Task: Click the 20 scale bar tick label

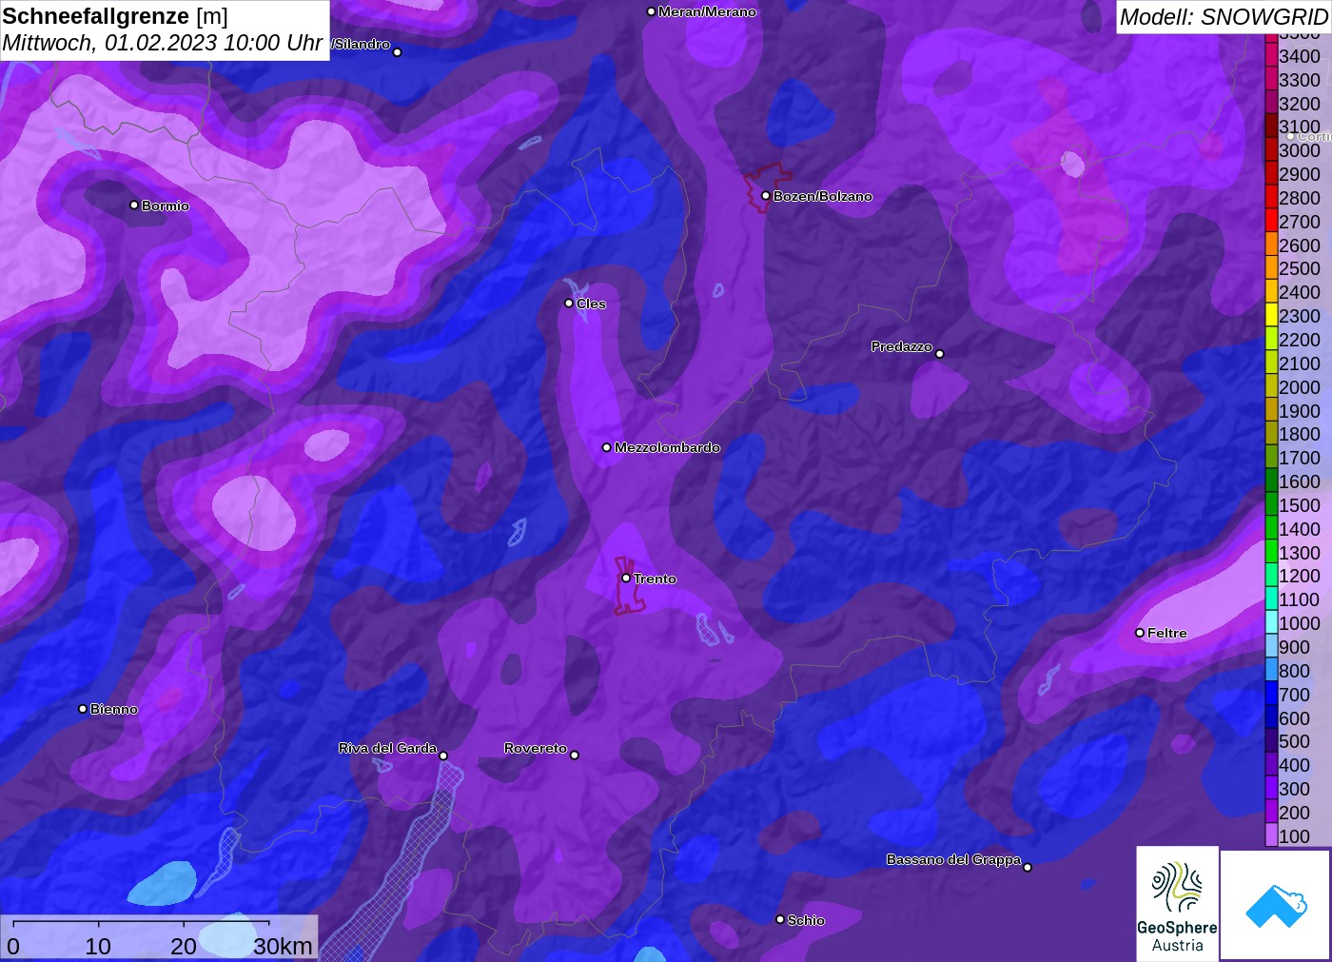Action: [184, 946]
